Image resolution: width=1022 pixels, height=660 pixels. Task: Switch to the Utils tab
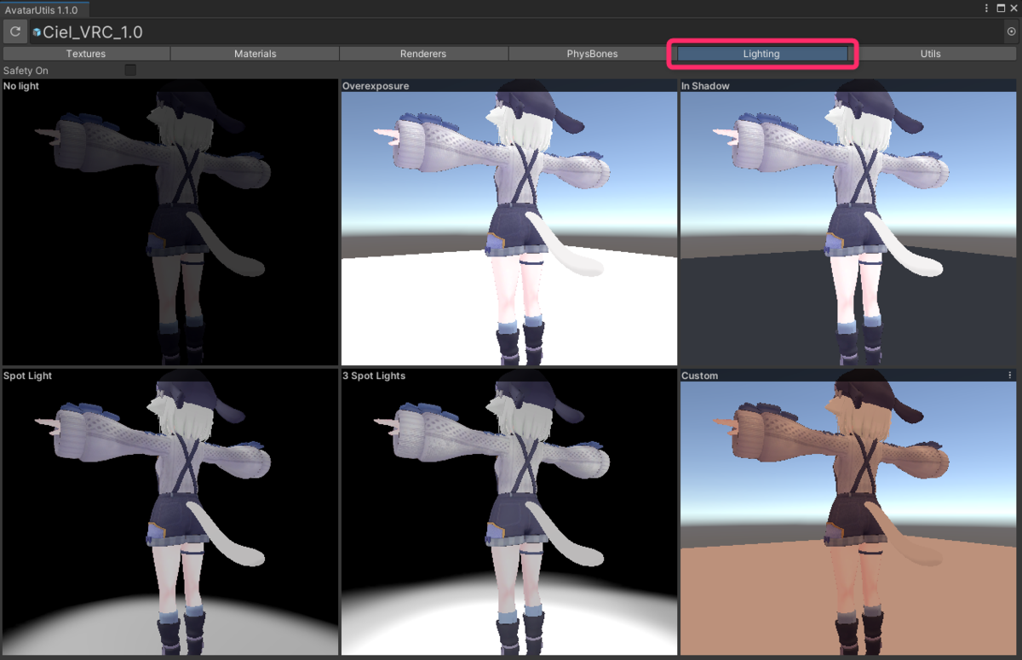coord(930,54)
